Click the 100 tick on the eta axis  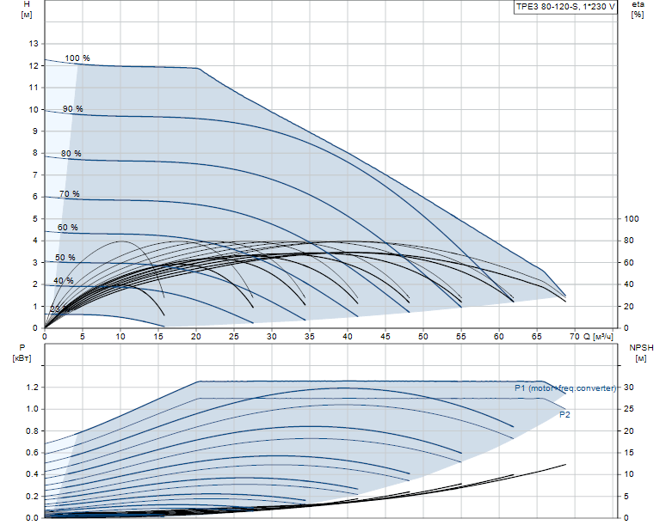[632, 219]
